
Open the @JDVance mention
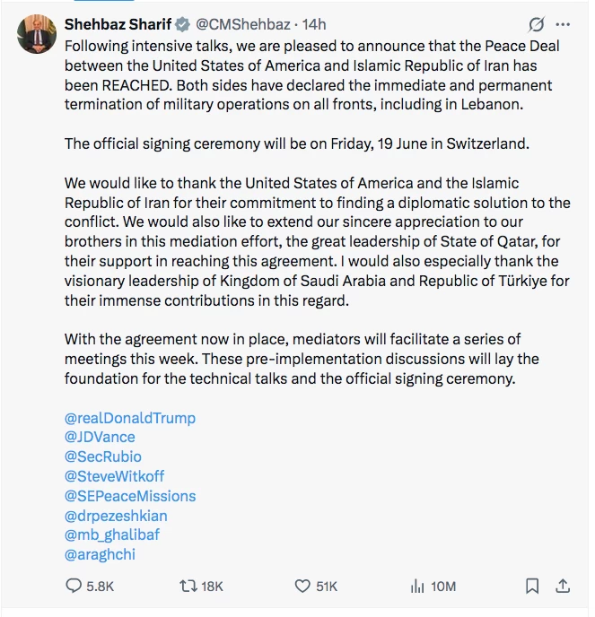pyautogui.click(x=100, y=437)
